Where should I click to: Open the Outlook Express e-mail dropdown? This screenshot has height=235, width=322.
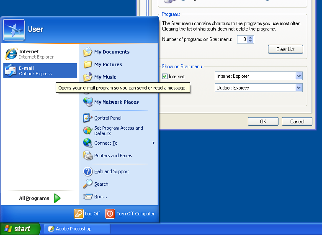point(299,88)
